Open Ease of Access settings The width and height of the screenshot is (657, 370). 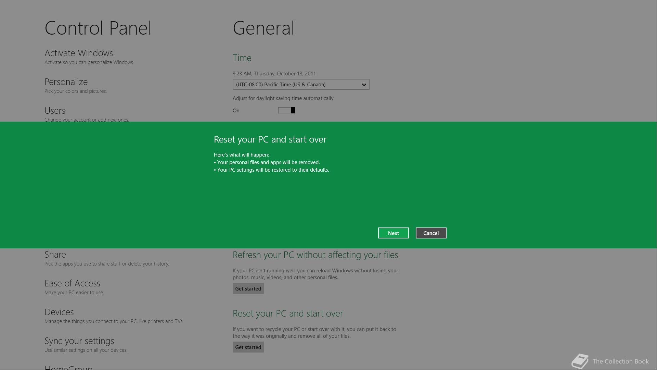point(72,283)
